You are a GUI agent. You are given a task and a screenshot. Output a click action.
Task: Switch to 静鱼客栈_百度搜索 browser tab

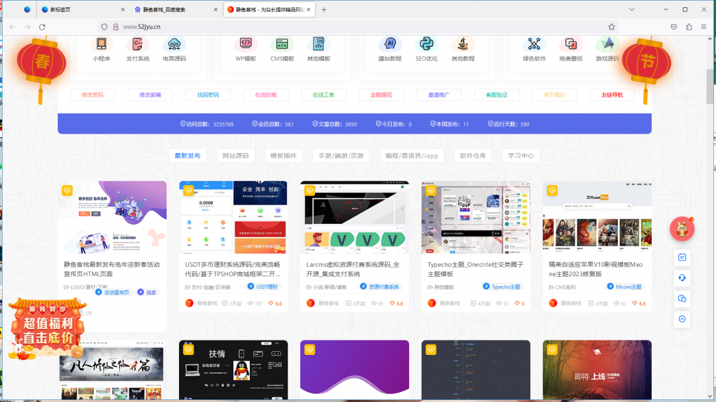pos(173,10)
